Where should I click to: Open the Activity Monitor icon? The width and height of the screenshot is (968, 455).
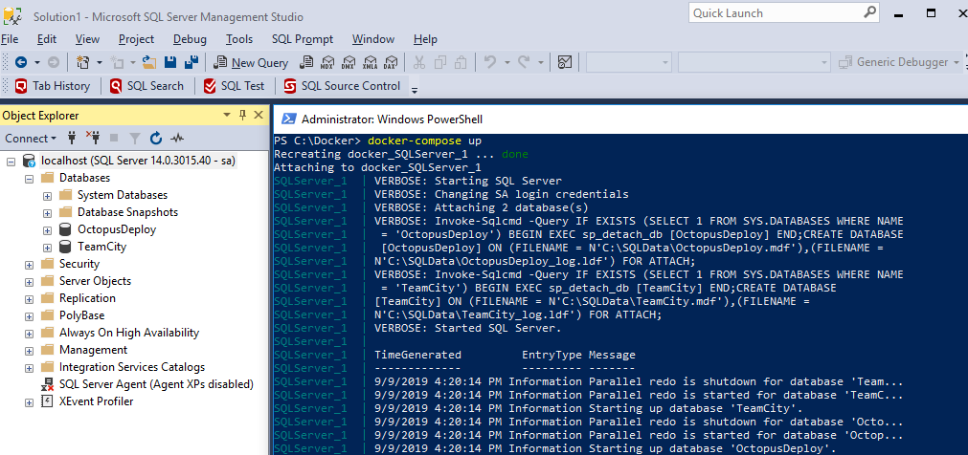click(175, 139)
